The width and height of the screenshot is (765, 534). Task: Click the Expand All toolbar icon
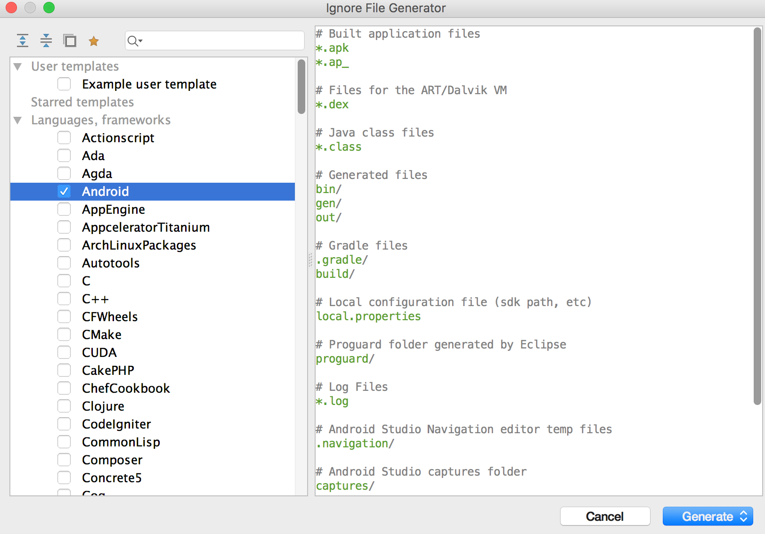coord(23,41)
